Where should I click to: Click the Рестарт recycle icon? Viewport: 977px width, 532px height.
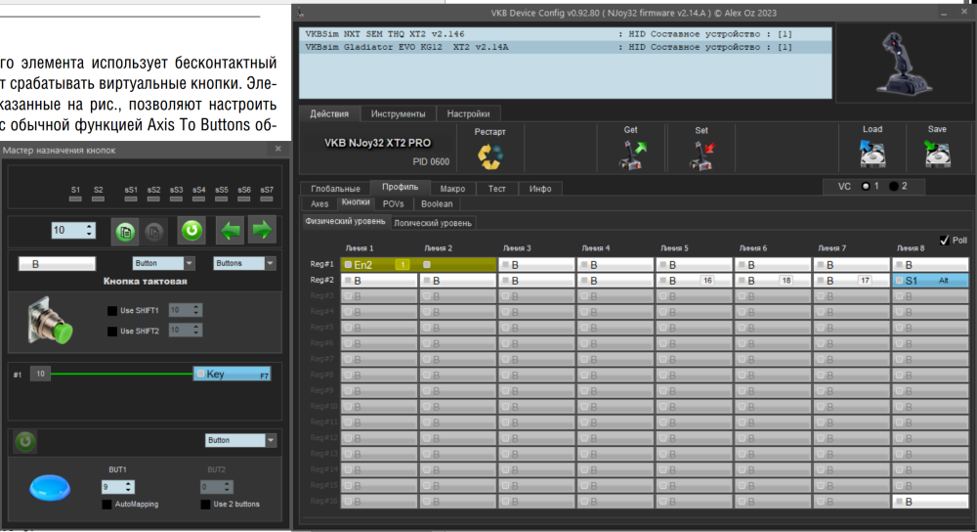[489, 155]
